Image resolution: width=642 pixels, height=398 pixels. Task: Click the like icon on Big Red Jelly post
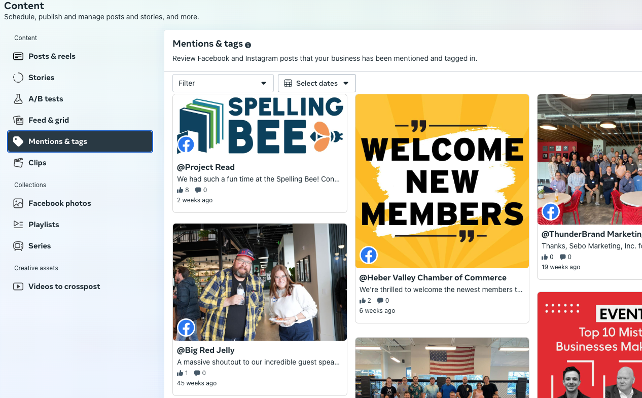(180, 373)
